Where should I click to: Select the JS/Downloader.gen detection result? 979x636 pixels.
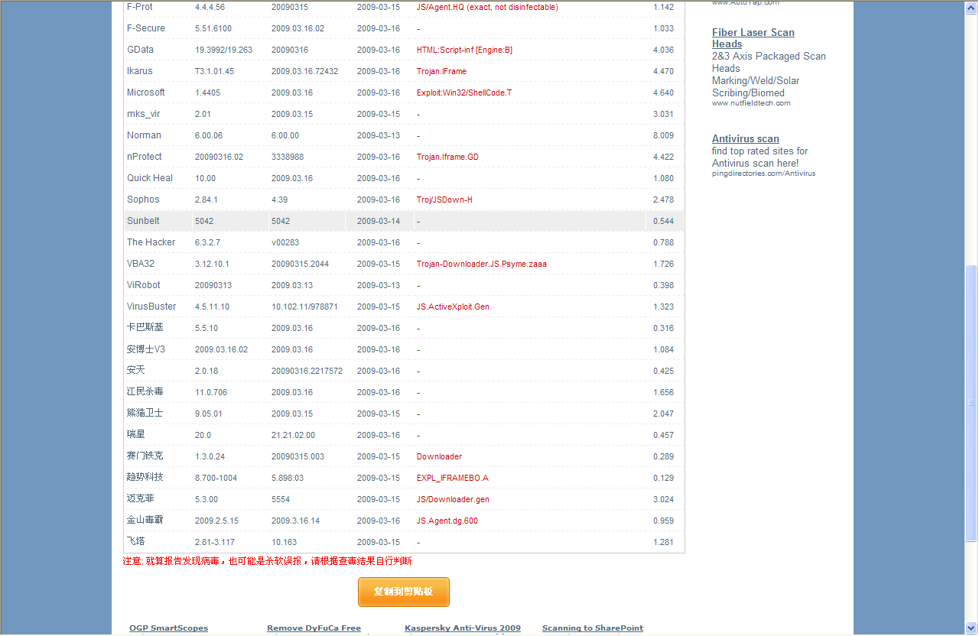coord(453,499)
